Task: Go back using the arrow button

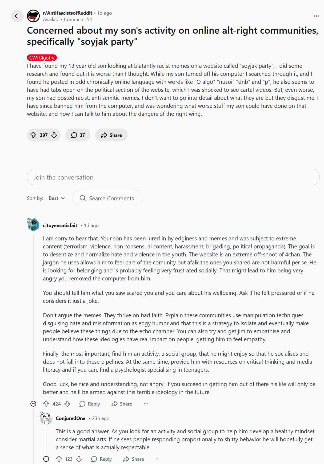Action: pyautogui.click(x=17, y=16)
